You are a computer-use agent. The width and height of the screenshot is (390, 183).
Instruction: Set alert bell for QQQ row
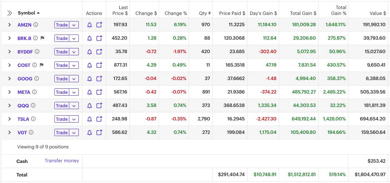(89, 106)
